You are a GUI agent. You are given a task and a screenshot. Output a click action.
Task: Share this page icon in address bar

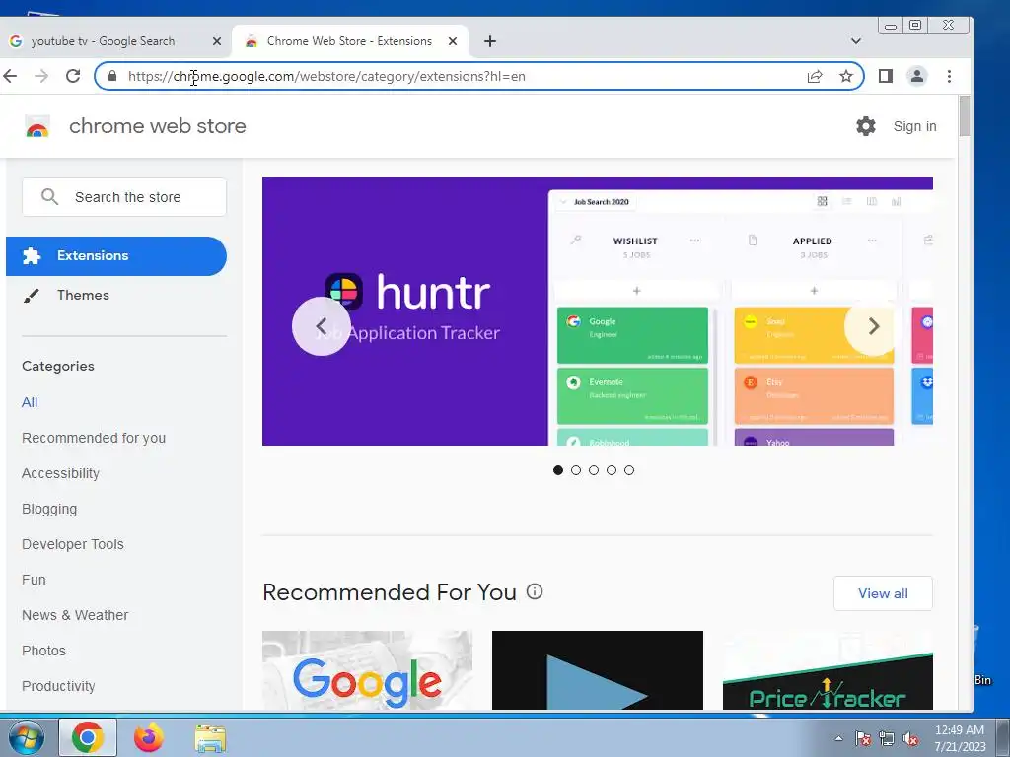pos(814,77)
